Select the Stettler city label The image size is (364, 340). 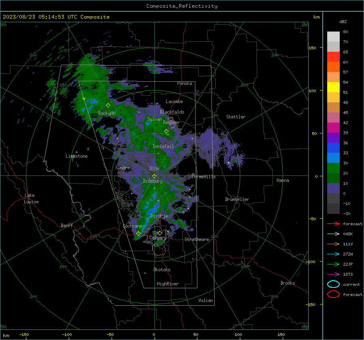click(236, 117)
